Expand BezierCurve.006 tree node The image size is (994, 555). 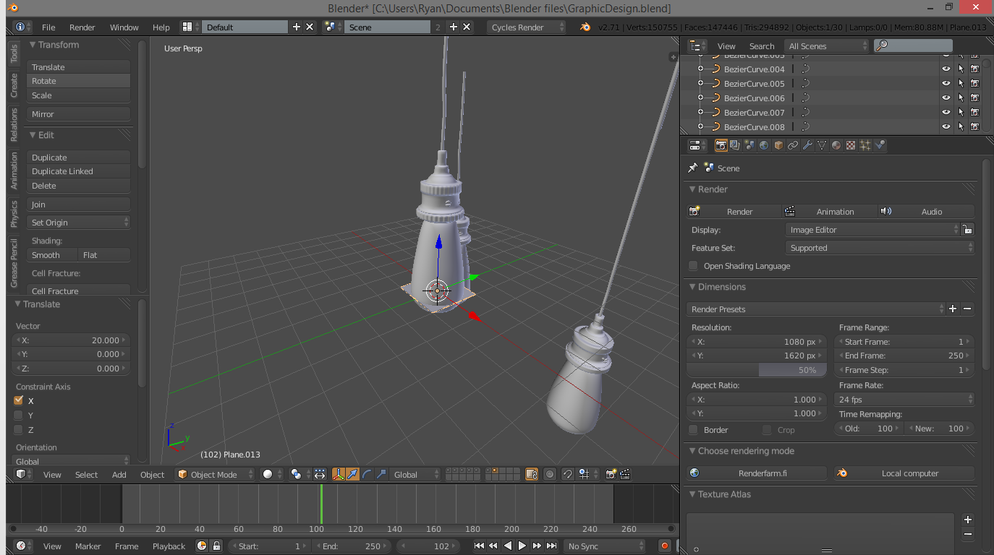coord(700,98)
